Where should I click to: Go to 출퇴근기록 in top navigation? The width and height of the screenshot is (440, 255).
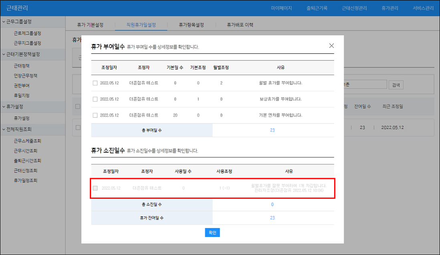(317, 8)
